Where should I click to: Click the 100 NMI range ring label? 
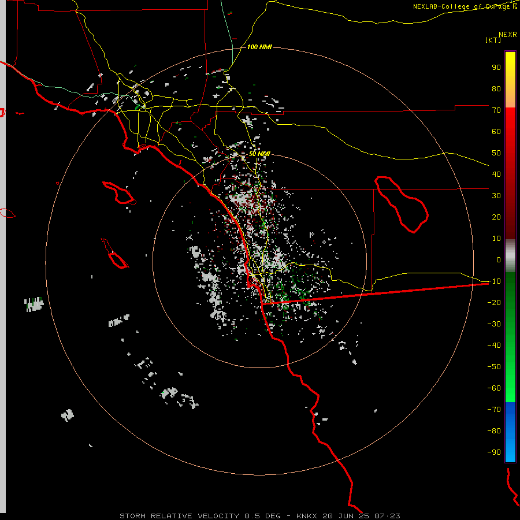tap(259, 47)
